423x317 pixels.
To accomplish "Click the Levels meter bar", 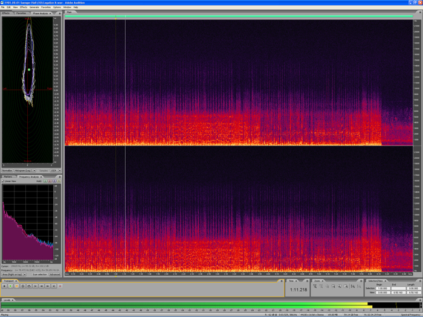I will [x=211, y=305].
